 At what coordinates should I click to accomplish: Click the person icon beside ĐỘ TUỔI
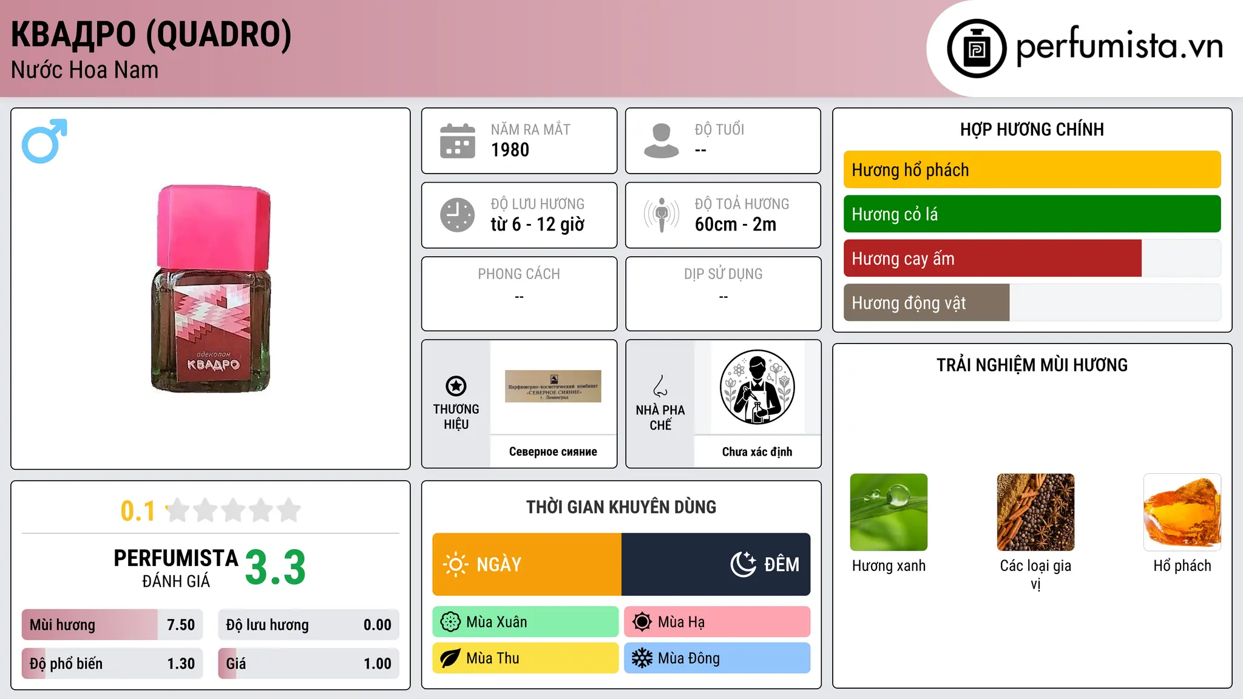(661, 141)
